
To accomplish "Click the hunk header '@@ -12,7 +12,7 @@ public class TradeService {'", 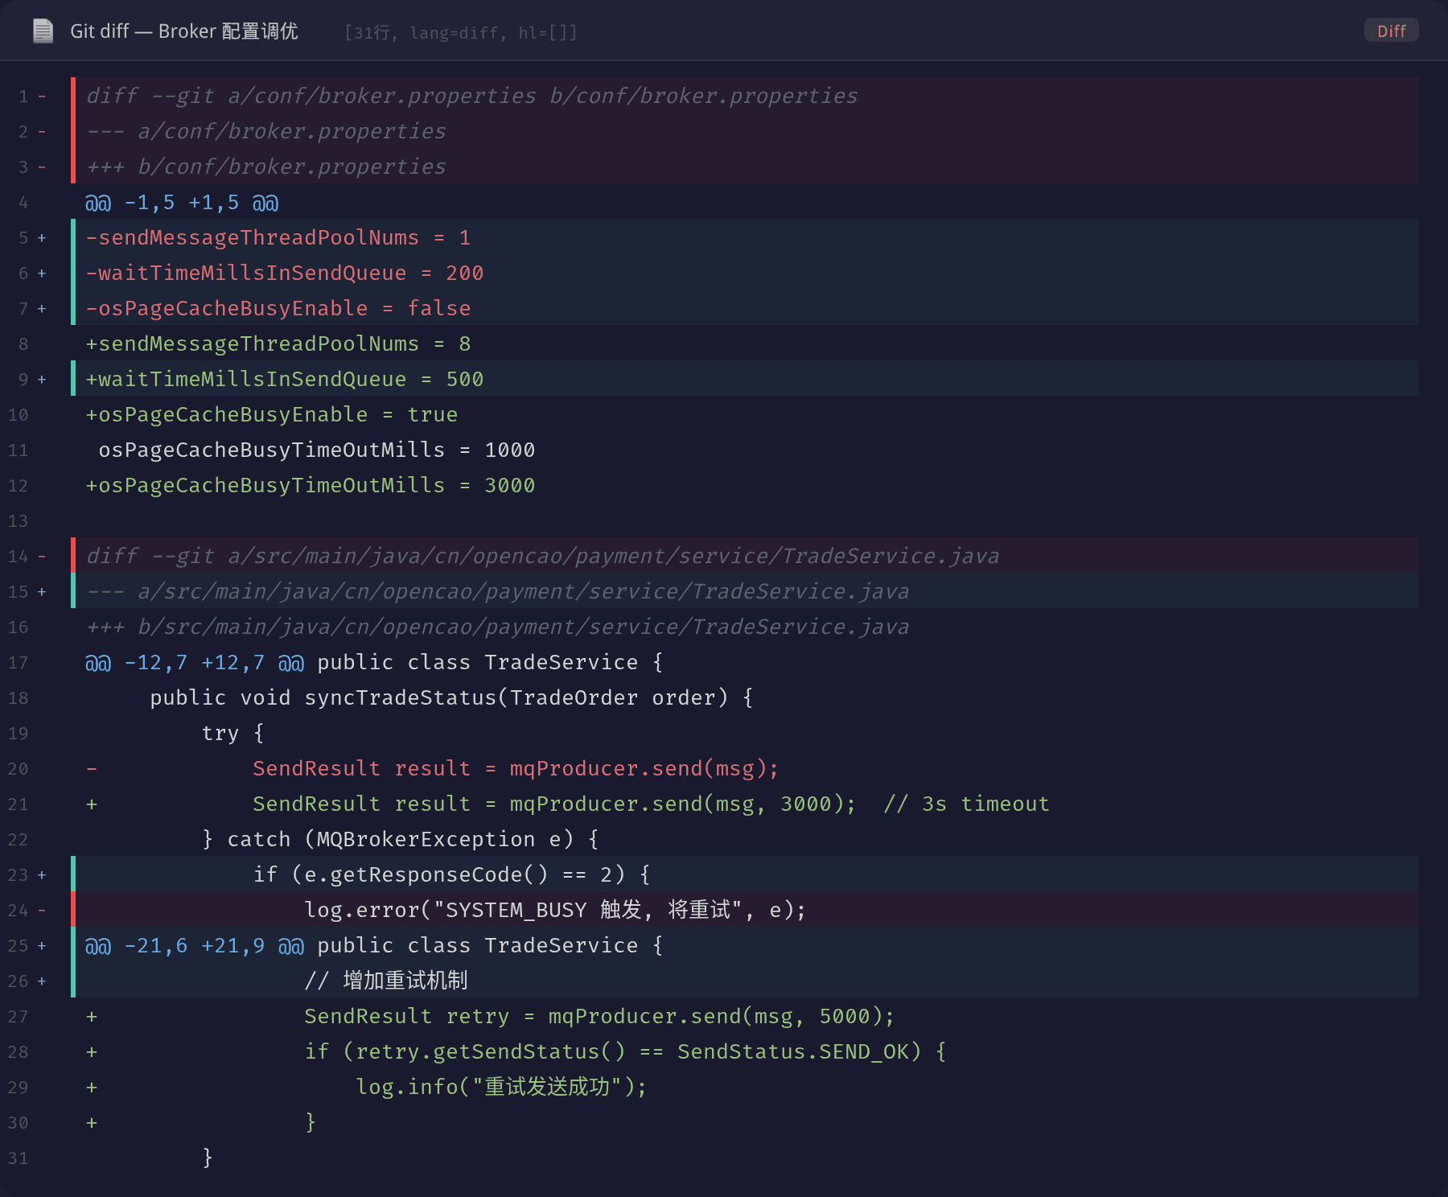I will coord(375,662).
